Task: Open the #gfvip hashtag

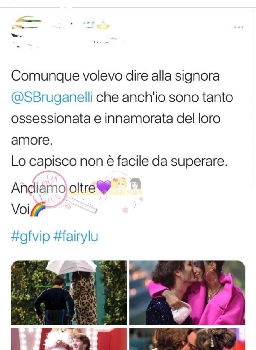Action: [31, 237]
